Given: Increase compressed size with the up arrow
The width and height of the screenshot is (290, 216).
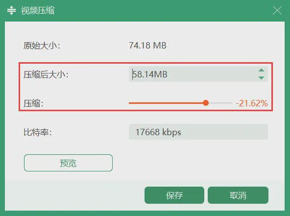Looking at the screenshot, I should [x=261, y=70].
